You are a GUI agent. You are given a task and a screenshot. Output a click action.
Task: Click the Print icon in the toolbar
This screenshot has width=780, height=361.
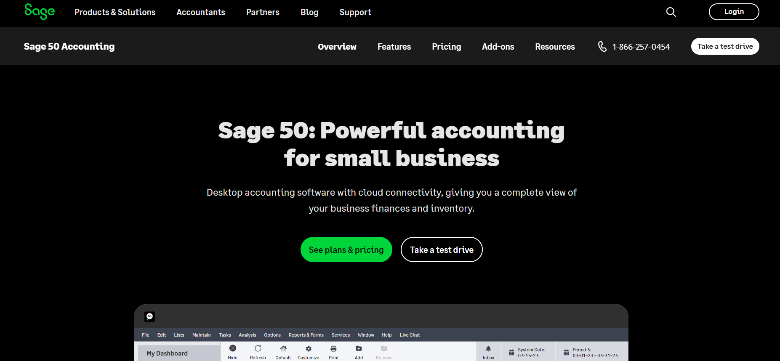point(333,348)
